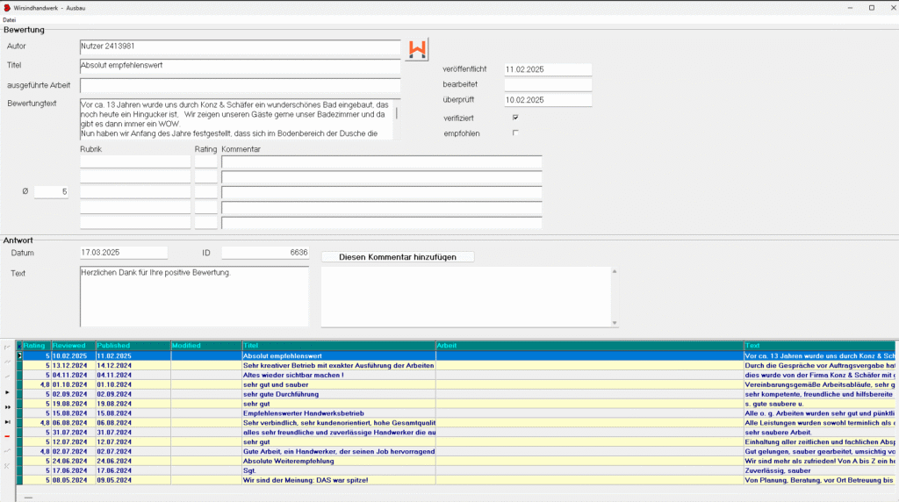The width and height of the screenshot is (899, 502).
Task: Click inside the Bewertungtext text area
Action: point(237,119)
